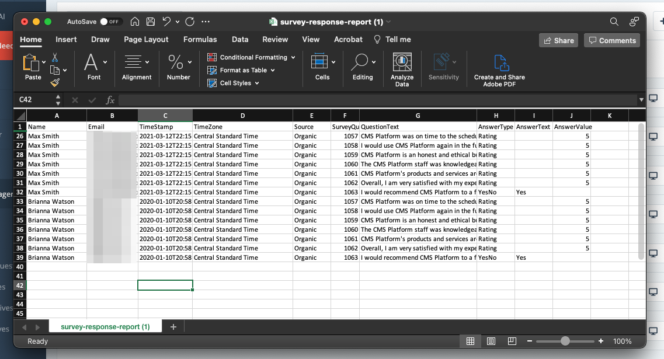Switch to Page Break Preview view
The height and width of the screenshot is (359, 664).
tap(512, 341)
